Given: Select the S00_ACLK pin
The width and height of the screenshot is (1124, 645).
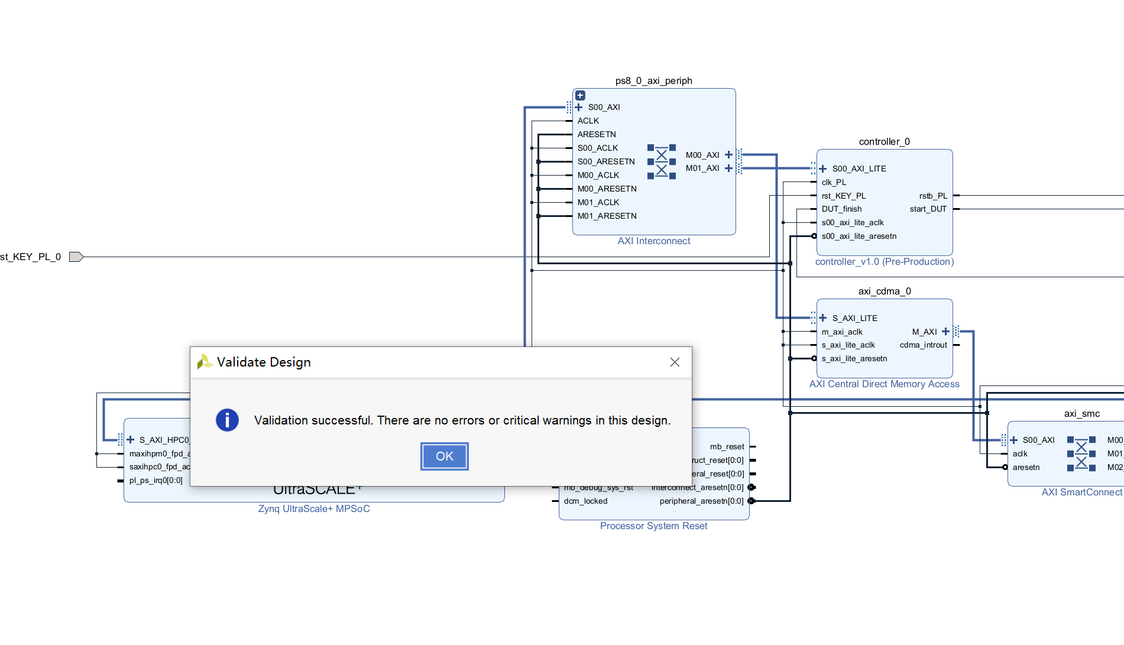Looking at the screenshot, I should click(598, 148).
